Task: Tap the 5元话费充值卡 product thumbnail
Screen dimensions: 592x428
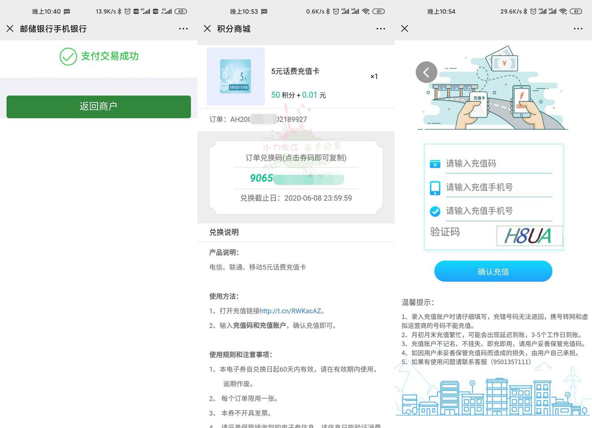Action: (x=235, y=77)
